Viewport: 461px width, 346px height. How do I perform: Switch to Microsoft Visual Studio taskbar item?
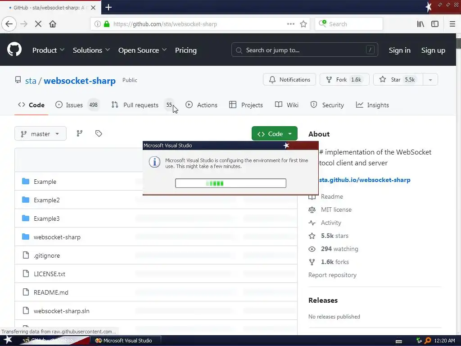coord(125,341)
